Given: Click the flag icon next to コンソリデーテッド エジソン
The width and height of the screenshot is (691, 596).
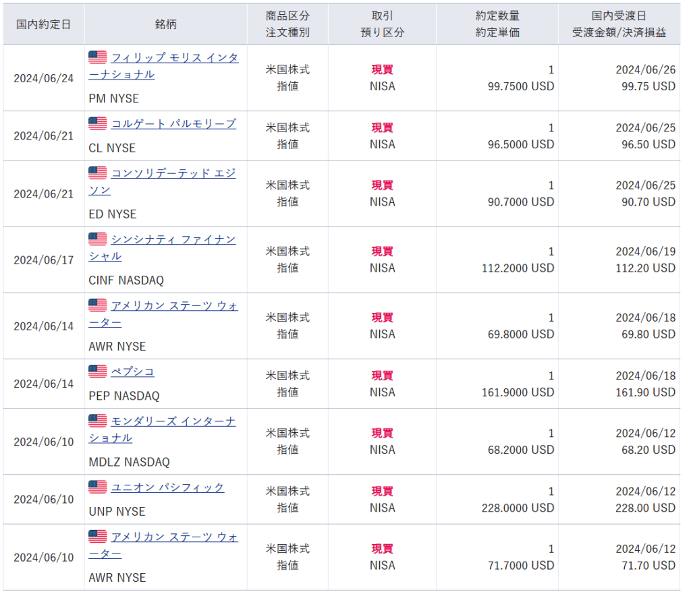Looking at the screenshot, I should coord(98,173).
